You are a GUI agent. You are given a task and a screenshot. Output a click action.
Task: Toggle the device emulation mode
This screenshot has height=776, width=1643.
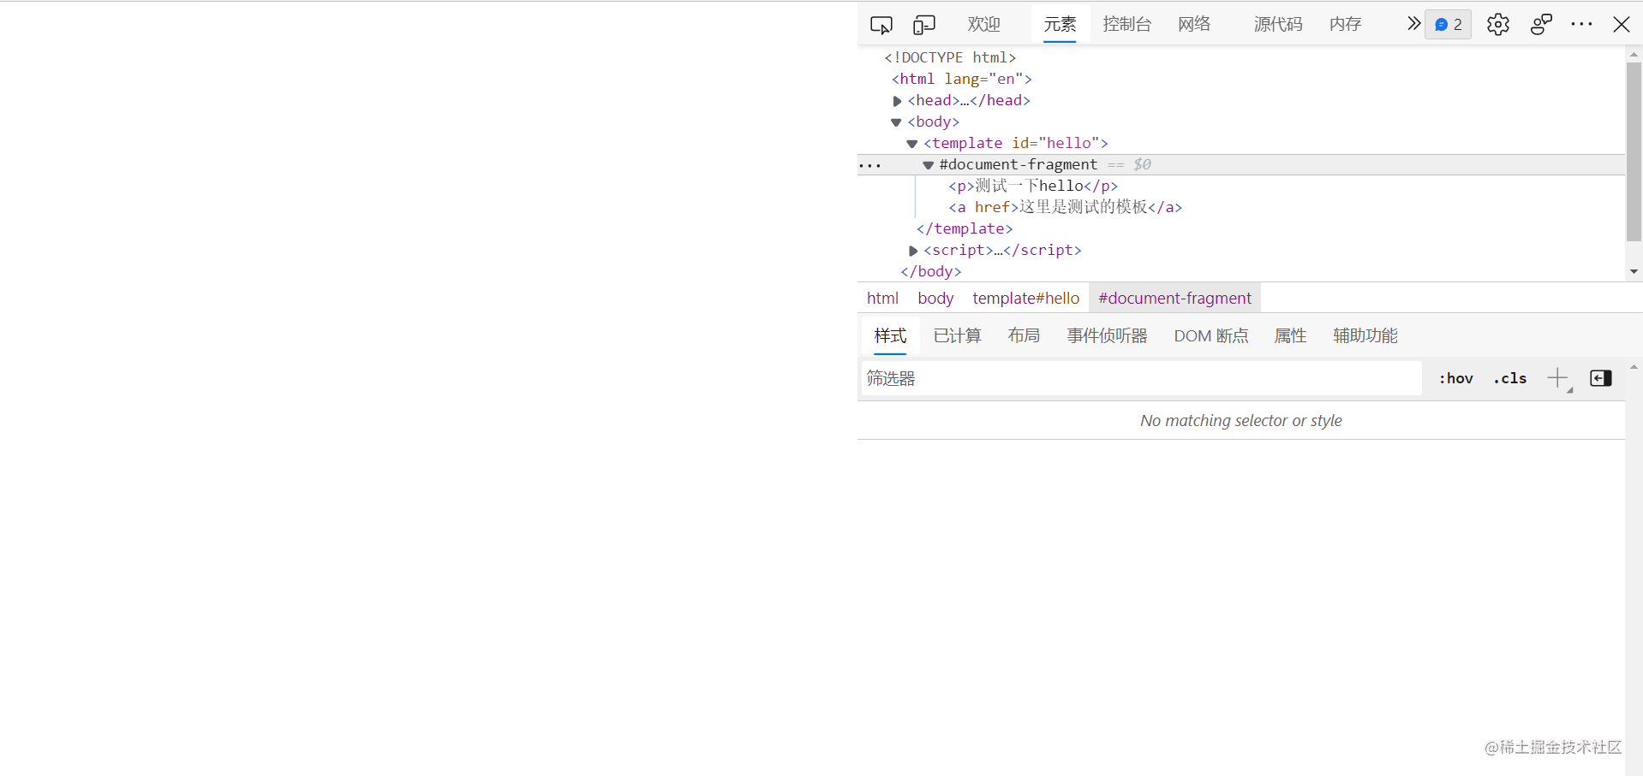[x=923, y=24]
